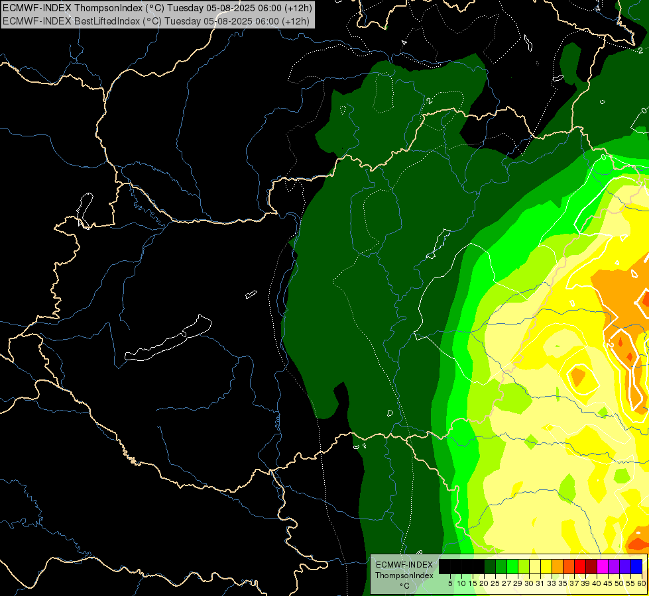Click the legend unit "°C"
The width and height of the screenshot is (649, 596).
click(x=405, y=586)
